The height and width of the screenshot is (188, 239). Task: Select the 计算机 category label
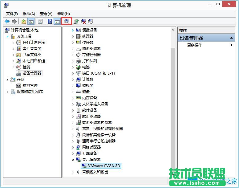[88, 80]
